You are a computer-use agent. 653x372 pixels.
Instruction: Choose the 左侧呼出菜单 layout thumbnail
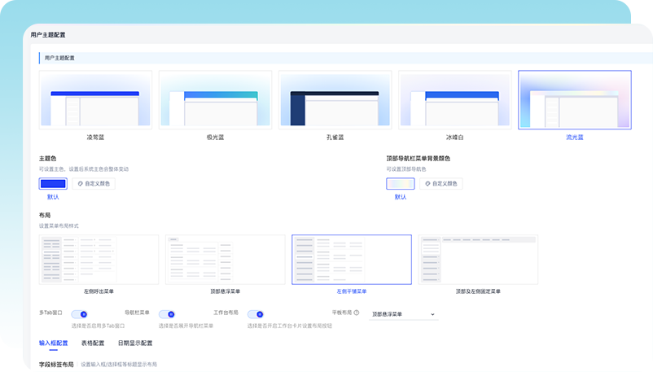coord(99,260)
